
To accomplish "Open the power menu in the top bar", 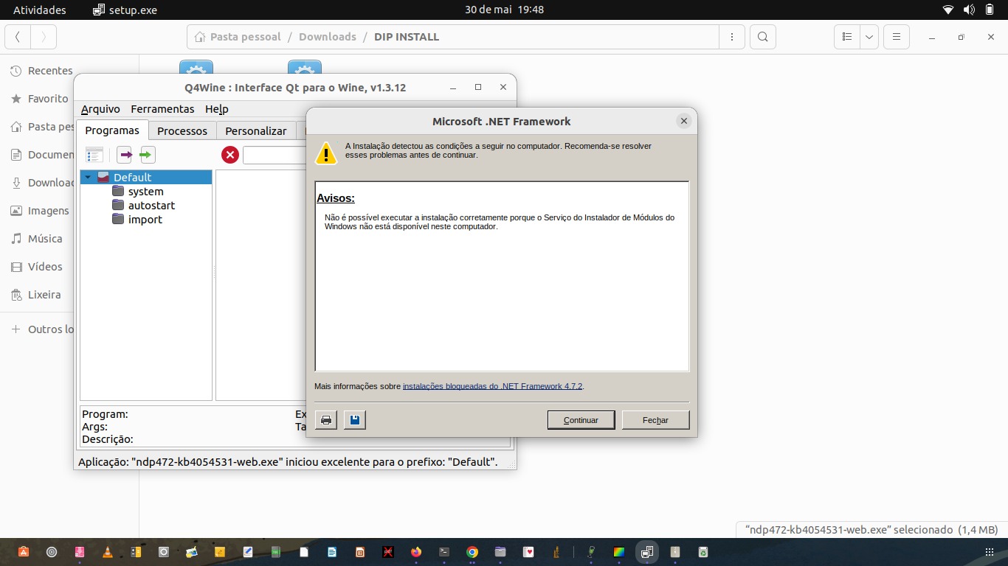I will point(990,10).
